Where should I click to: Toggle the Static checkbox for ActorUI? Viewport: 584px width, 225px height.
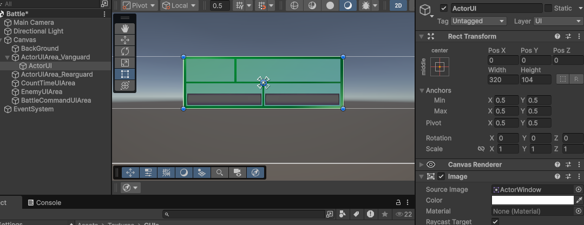pos(548,8)
